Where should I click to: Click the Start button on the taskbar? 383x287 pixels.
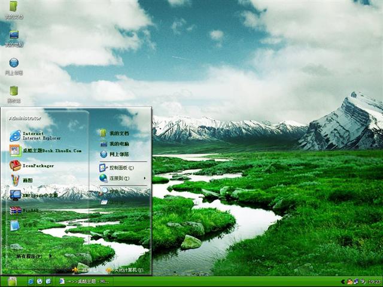click(x=12, y=282)
